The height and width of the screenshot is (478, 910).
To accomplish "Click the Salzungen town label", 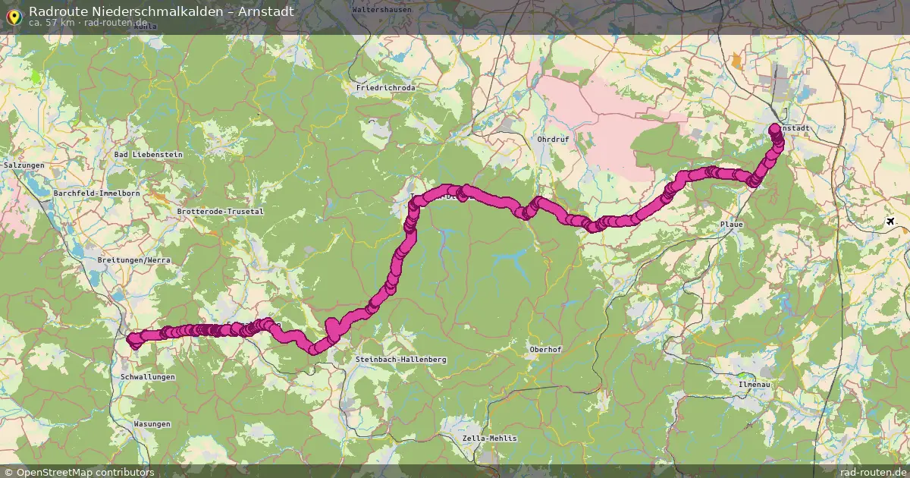I will [x=23, y=165].
